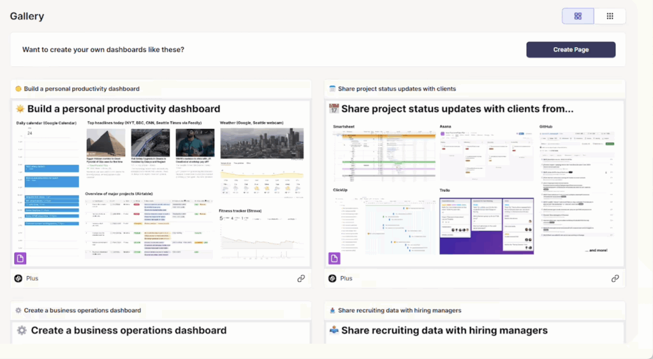Click Plus logo icon below personal productivity card
The image size is (653, 359).
[18, 279]
